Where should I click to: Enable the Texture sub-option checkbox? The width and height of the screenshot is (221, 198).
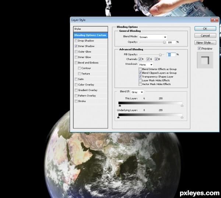tap(79, 74)
